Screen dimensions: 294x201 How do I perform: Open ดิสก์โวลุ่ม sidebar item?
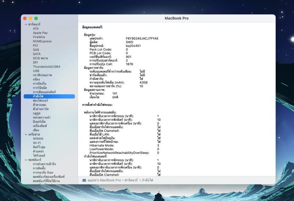tap(39, 147)
